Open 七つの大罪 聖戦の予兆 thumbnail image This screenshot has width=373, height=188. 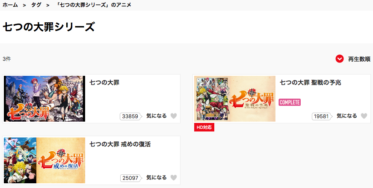(x=235, y=98)
